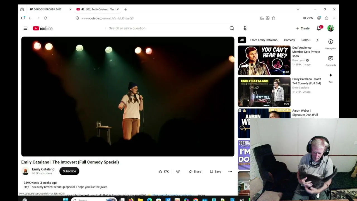Expand the description with 'more'
This screenshot has width=357, height=201.
click(201, 195)
